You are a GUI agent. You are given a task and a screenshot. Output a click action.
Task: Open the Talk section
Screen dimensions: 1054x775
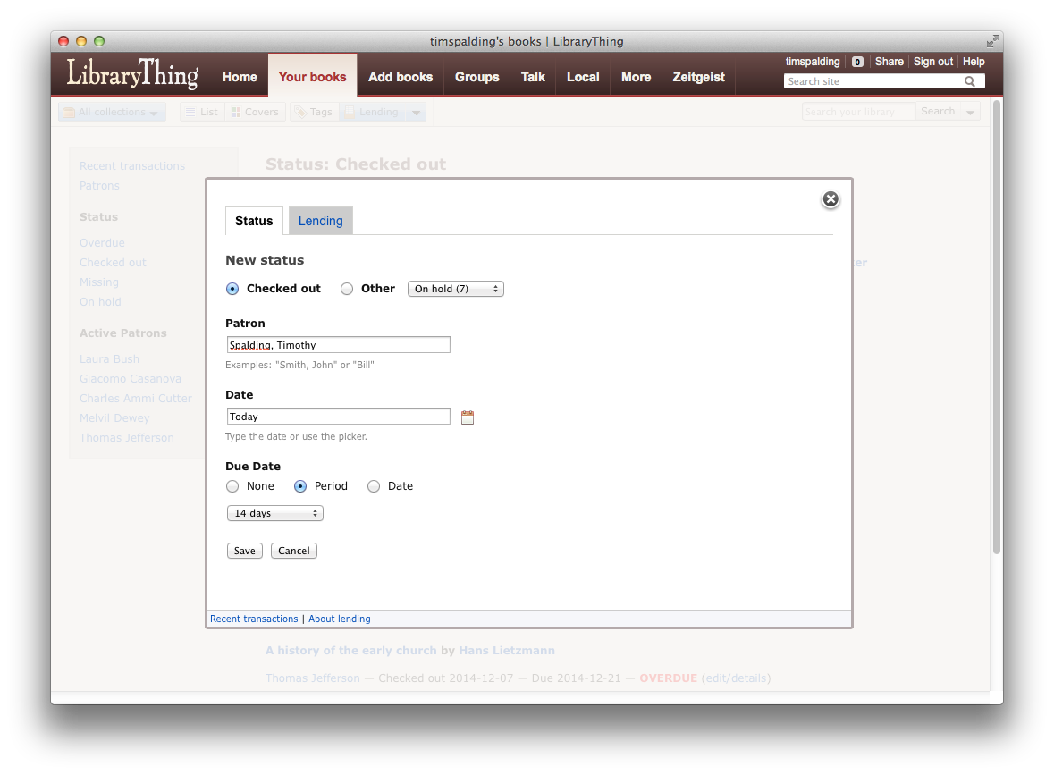click(533, 77)
